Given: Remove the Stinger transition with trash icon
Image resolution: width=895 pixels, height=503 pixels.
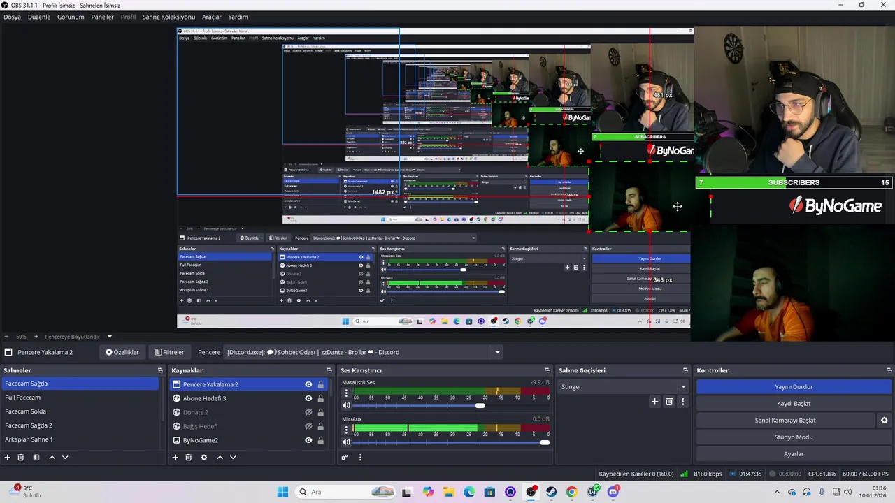Looking at the screenshot, I should [x=669, y=401].
